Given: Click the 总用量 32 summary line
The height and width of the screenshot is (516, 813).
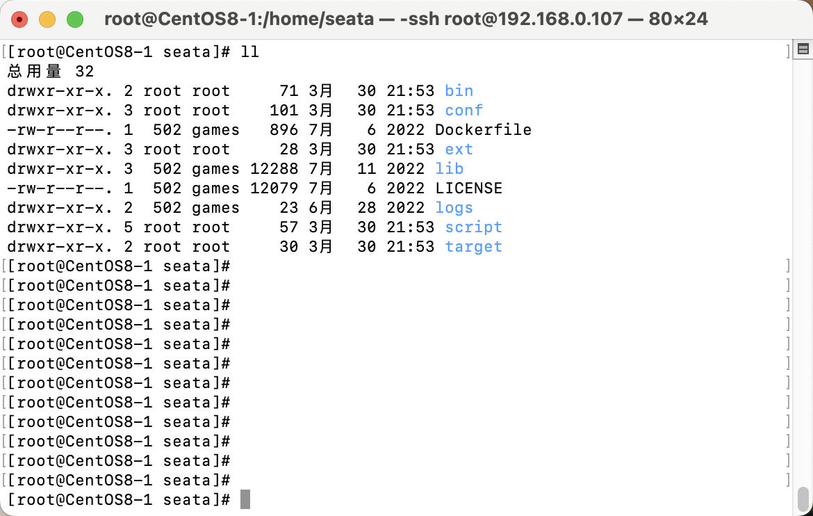Looking at the screenshot, I should point(50,71).
